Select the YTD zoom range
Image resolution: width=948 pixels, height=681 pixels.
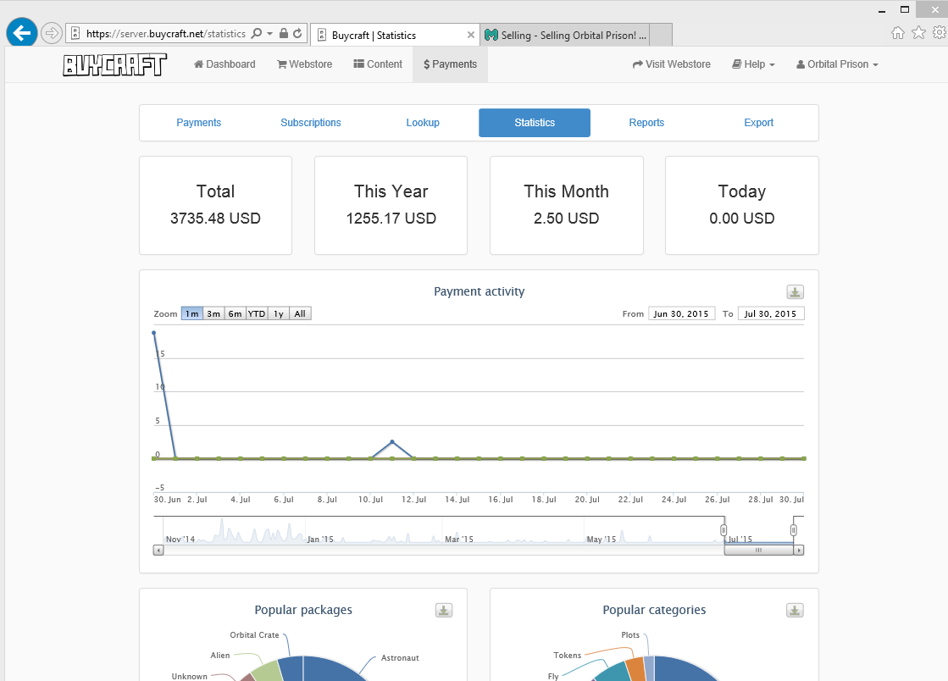(x=257, y=313)
